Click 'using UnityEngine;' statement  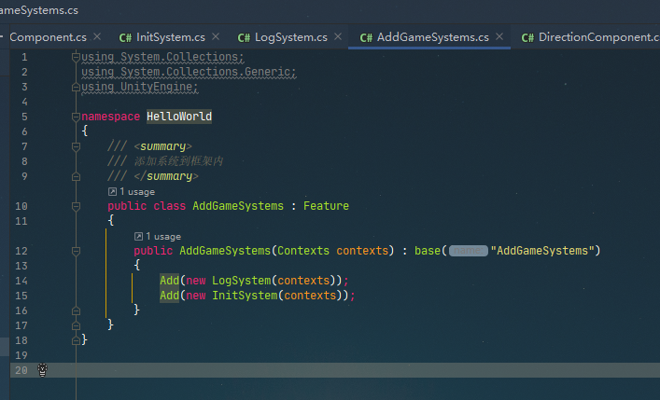[140, 87]
